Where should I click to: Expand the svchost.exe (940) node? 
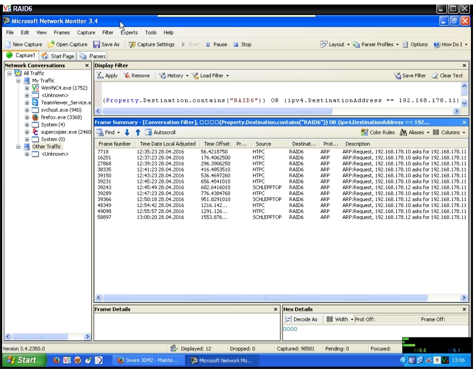[x=27, y=110]
